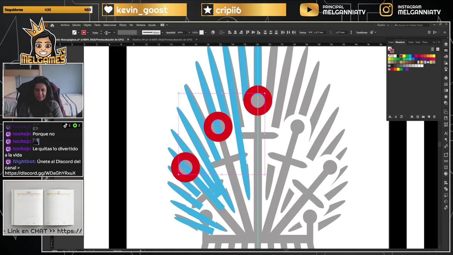Image resolution: width=453 pixels, height=255 pixels.
Task: Select the white swatch in Muestras
Action: [x=395, y=56]
